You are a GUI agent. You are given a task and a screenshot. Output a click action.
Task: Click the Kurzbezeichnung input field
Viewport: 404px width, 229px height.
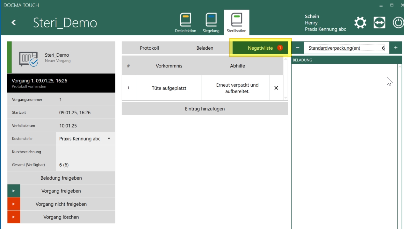pos(85,152)
